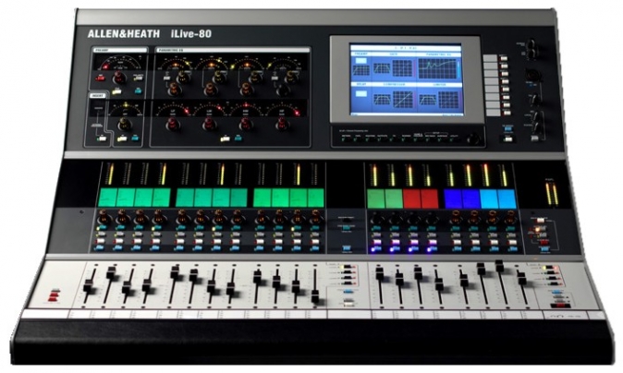
Task: Tap the red button in the PREAMP section
Action: coord(100,78)
